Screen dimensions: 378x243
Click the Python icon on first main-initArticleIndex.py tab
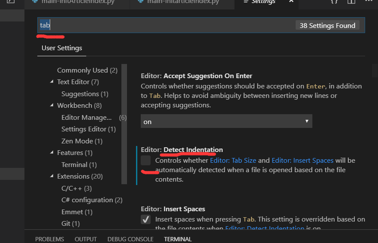coord(35,1)
